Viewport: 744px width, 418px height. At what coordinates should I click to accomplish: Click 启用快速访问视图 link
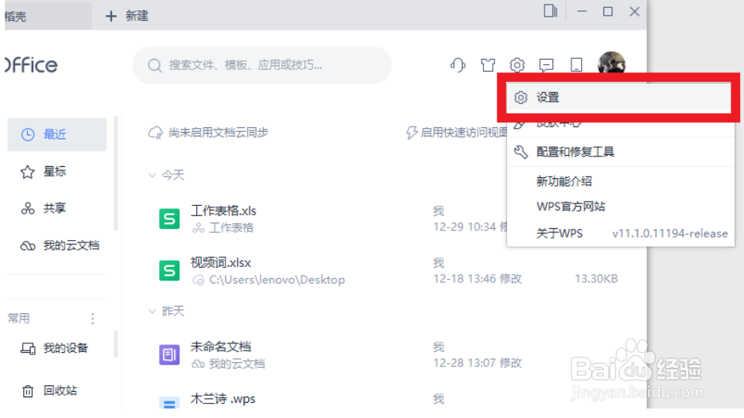[x=463, y=133]
